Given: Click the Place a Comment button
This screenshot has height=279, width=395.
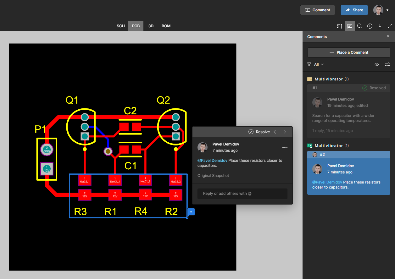Looking at the screenshot, I should pyautogui.click(x=348, y=52).
